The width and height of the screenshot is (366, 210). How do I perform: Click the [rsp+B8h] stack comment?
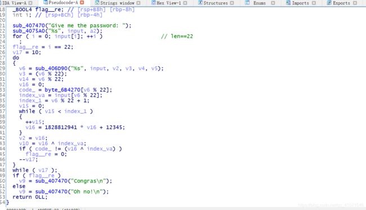pyautogui.click(x=91, y=10)
